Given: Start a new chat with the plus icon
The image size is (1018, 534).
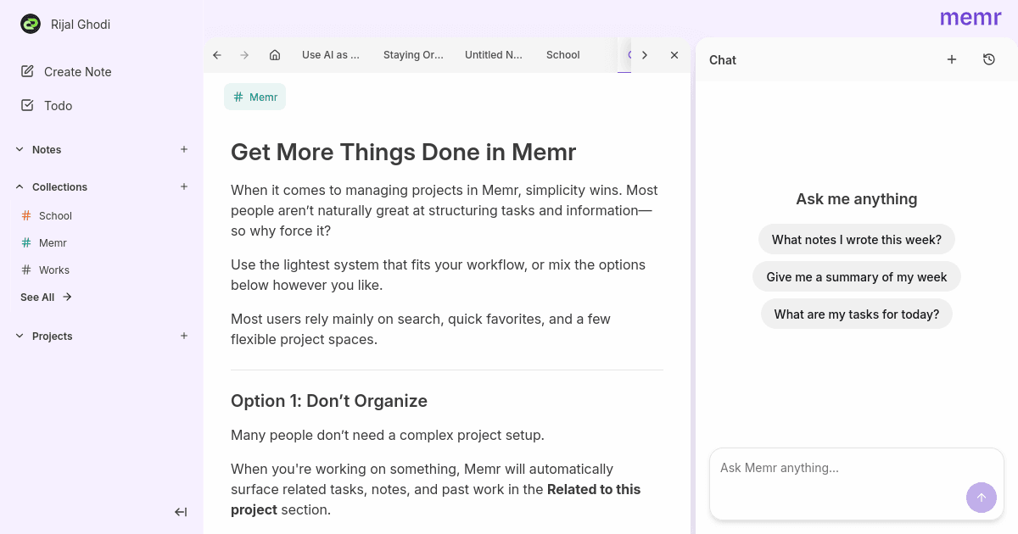Looking at the screenshot, I should pyautogui.click(x=951, y=59).
